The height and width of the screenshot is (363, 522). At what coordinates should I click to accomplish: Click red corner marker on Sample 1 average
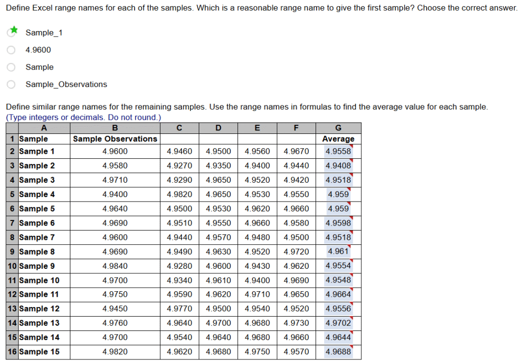click(x=350, y=146)
